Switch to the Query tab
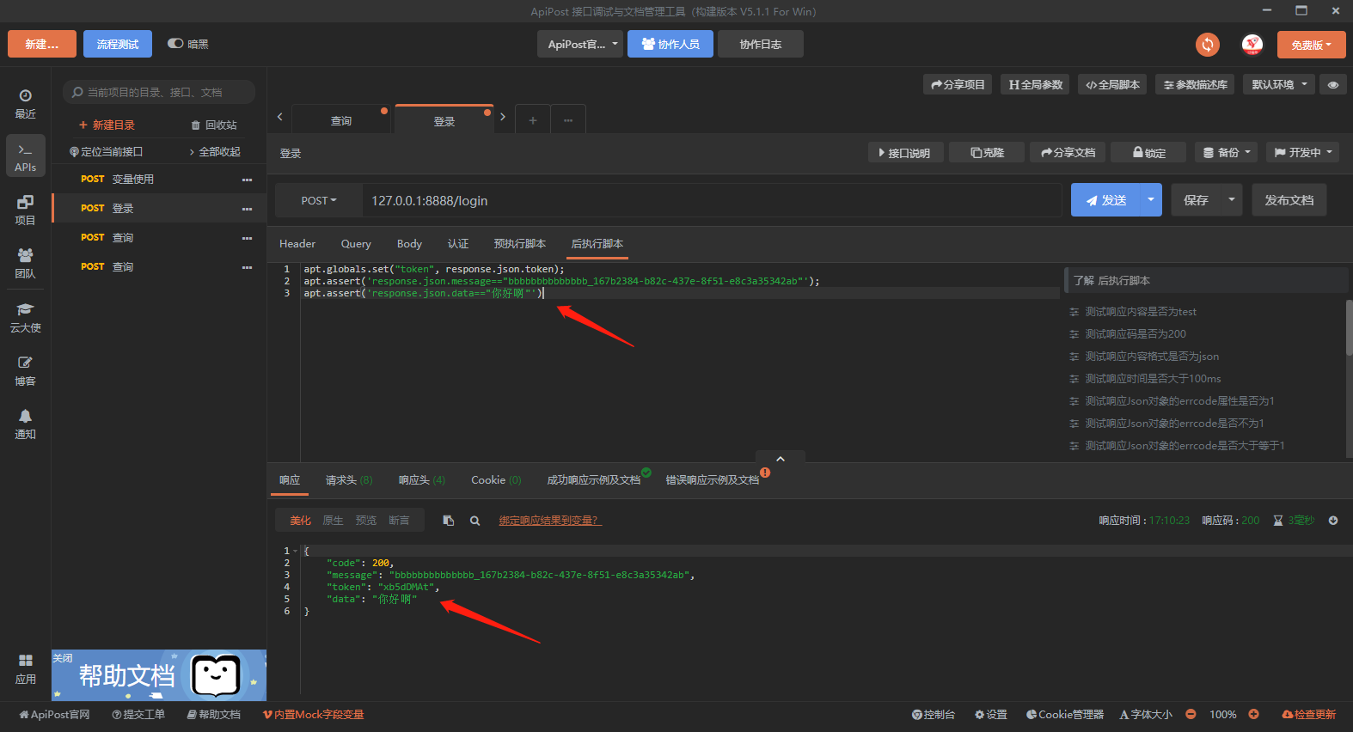This screenshot has width=1353, height=732. (356, 244)
